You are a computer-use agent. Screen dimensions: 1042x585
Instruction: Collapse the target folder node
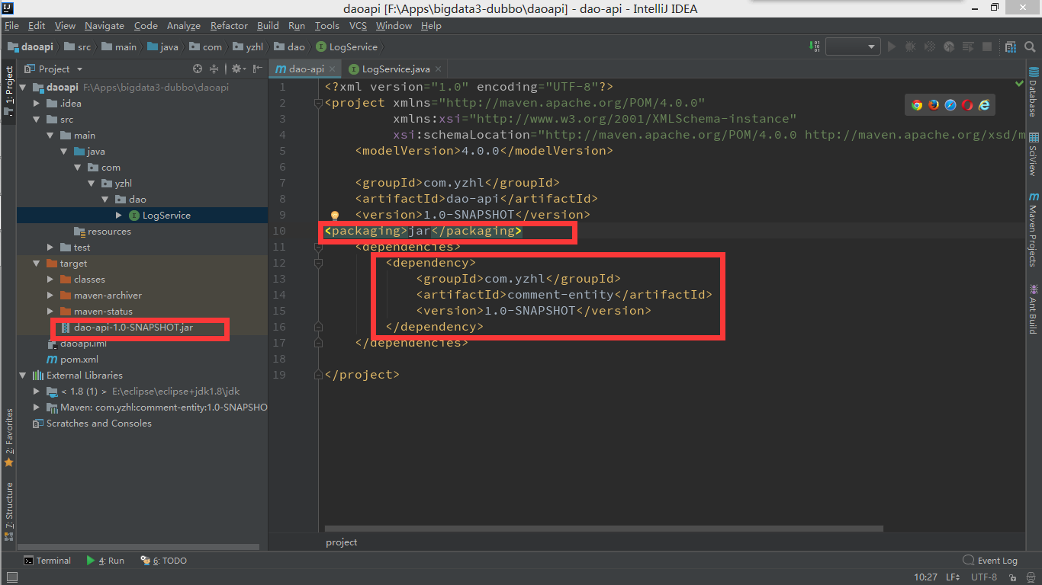[37, 264]
